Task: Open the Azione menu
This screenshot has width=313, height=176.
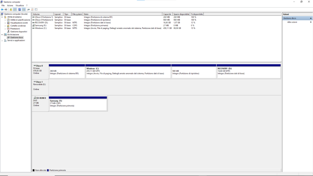Action: click(x=10, y=5)
